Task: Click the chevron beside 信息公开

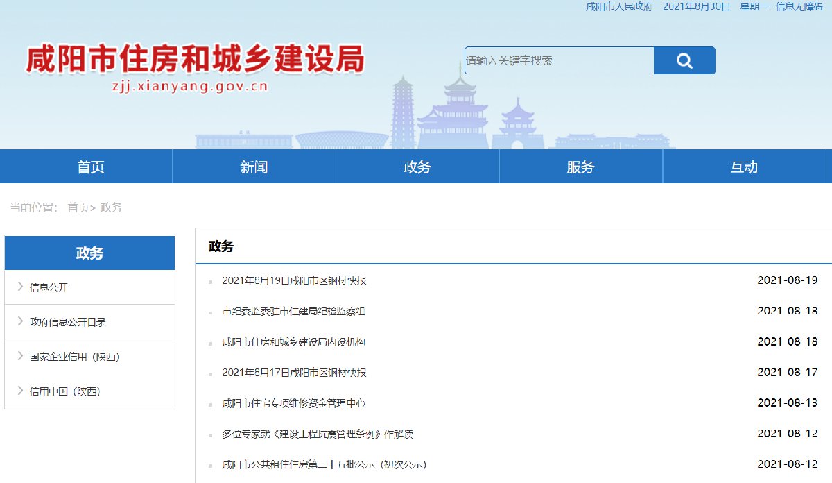Action: point(21,287)
